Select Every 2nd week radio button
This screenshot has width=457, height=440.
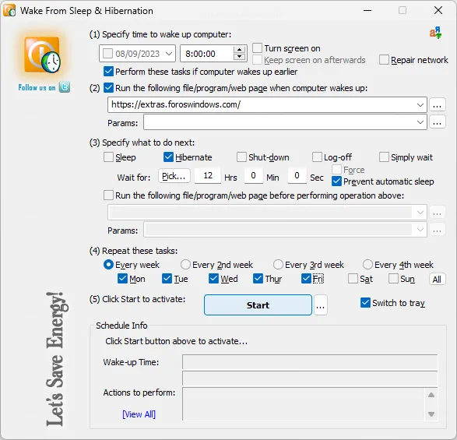coord(185,265)
